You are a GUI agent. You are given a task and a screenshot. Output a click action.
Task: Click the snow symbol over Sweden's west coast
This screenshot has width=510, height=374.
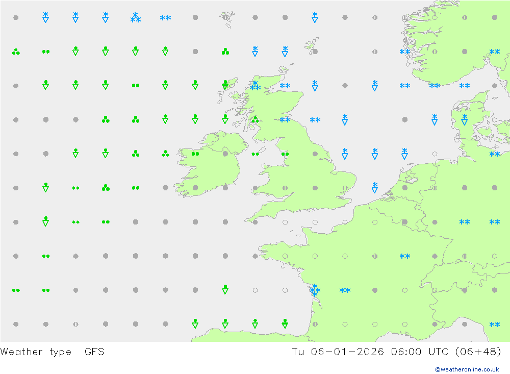494,52
